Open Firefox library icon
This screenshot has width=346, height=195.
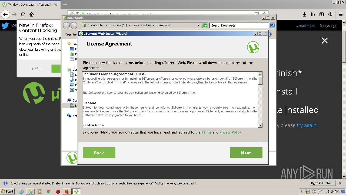click(313, 14)
